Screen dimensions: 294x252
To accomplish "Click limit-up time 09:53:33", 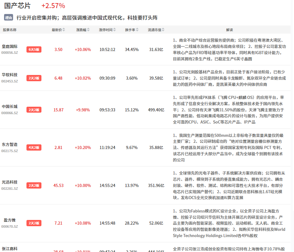I will tap(107, 110).
